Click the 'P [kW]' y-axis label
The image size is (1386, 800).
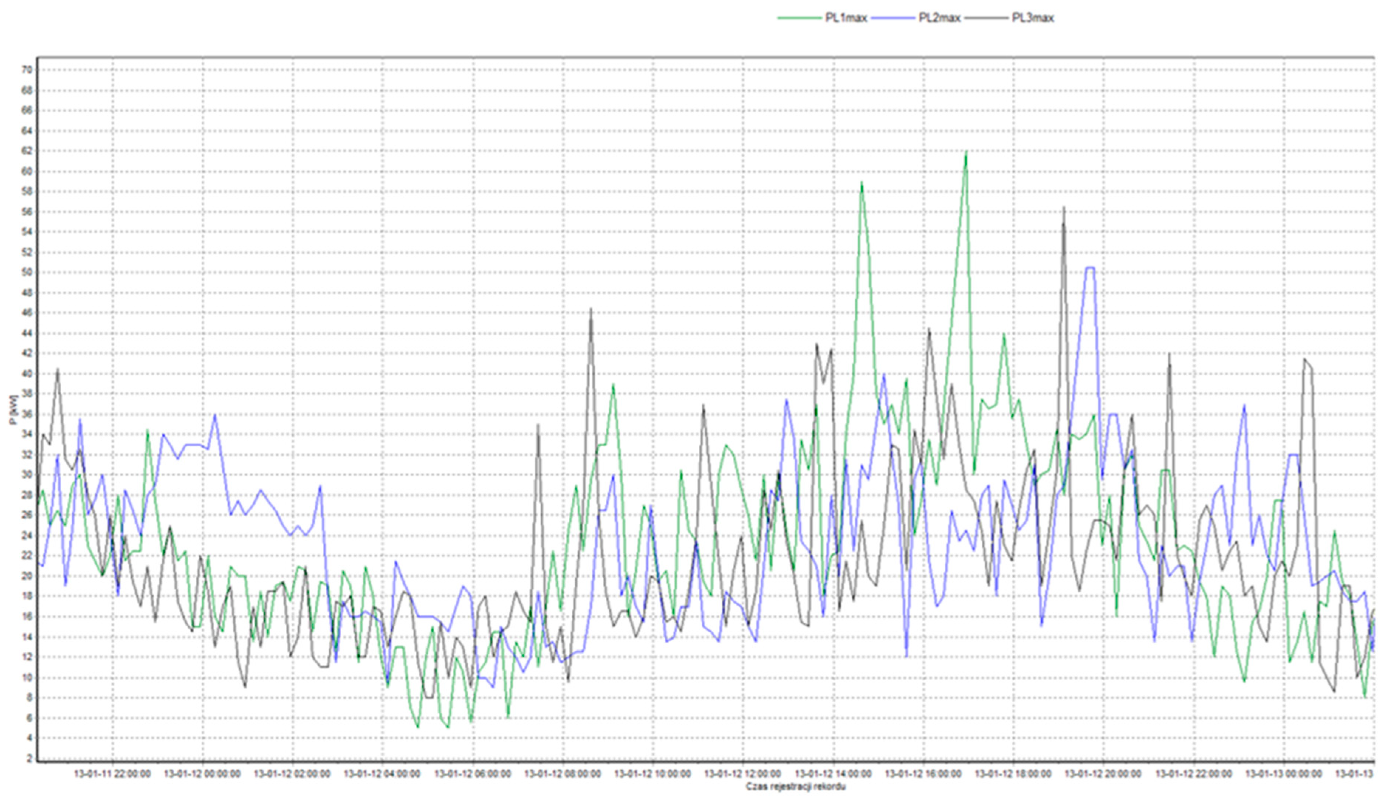pos(13,409)
